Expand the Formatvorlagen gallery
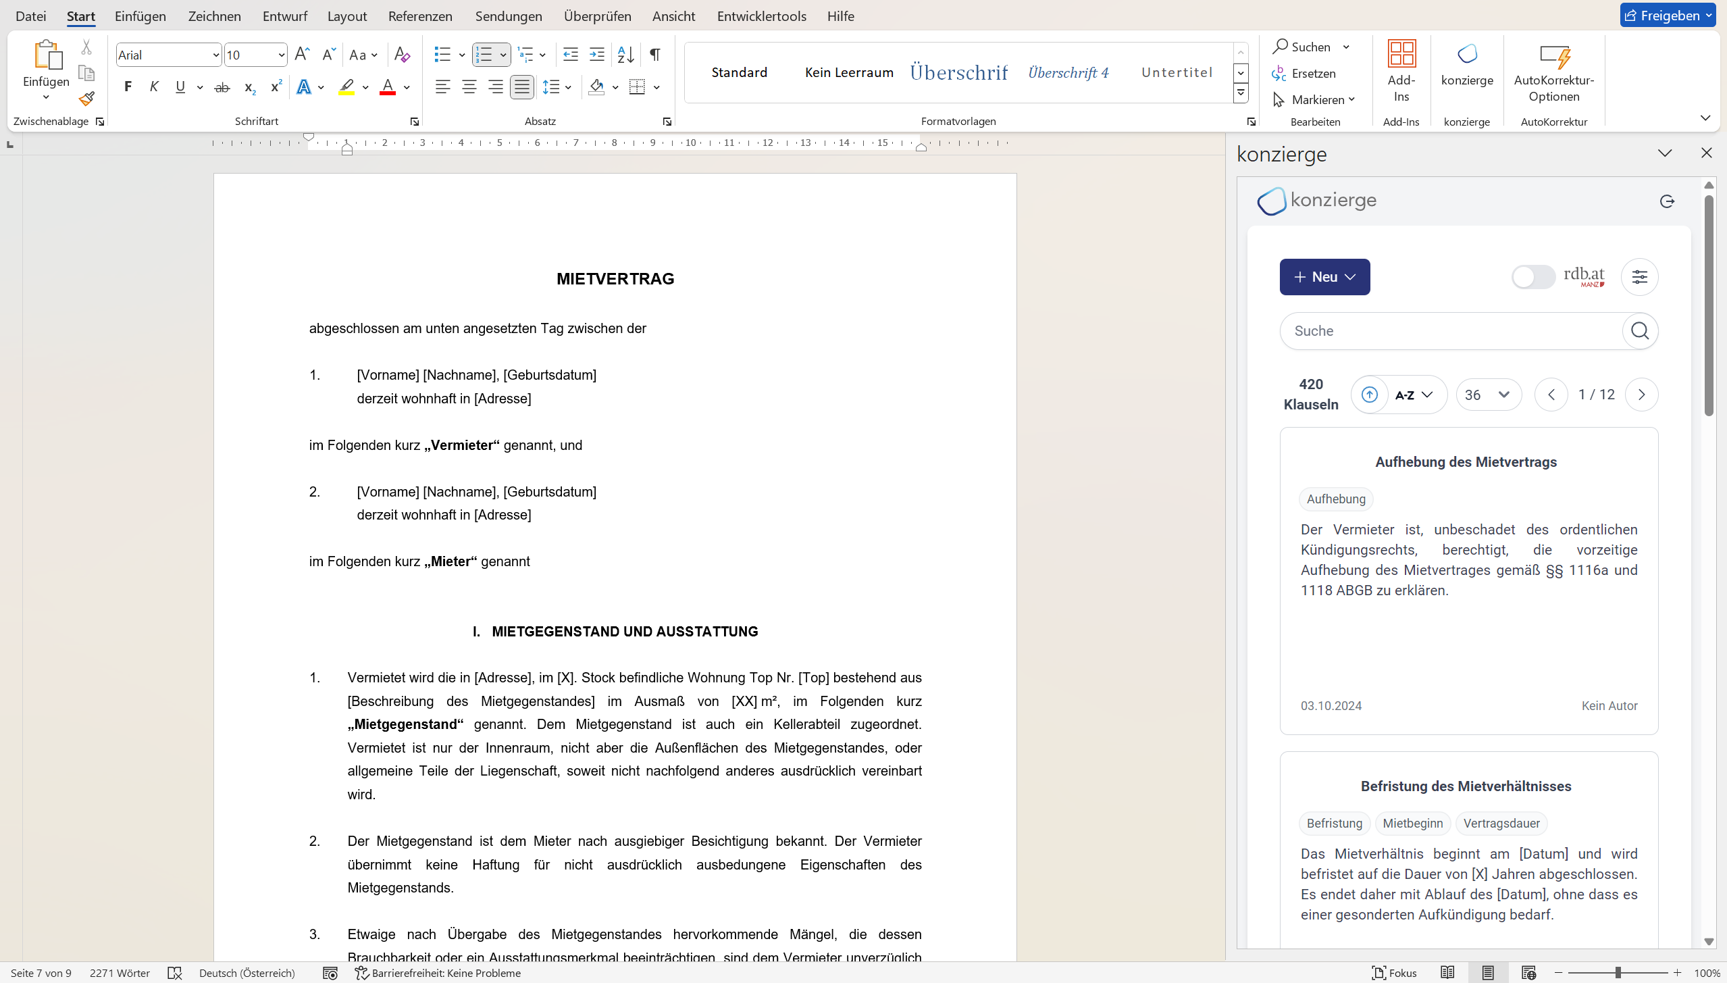 (1241, 93)
